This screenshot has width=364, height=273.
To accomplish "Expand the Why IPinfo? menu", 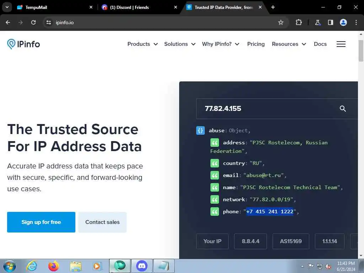I will coord(220,44).
